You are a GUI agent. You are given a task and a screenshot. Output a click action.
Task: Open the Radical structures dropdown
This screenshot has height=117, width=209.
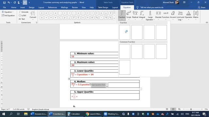pyautogui.click(x=135, y=16)
